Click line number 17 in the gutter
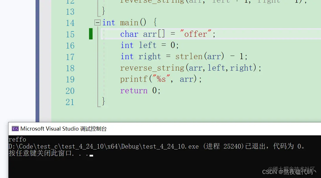The height and width of the screenshot is (178, 321). pyautogui.click(x=70, y=57)
